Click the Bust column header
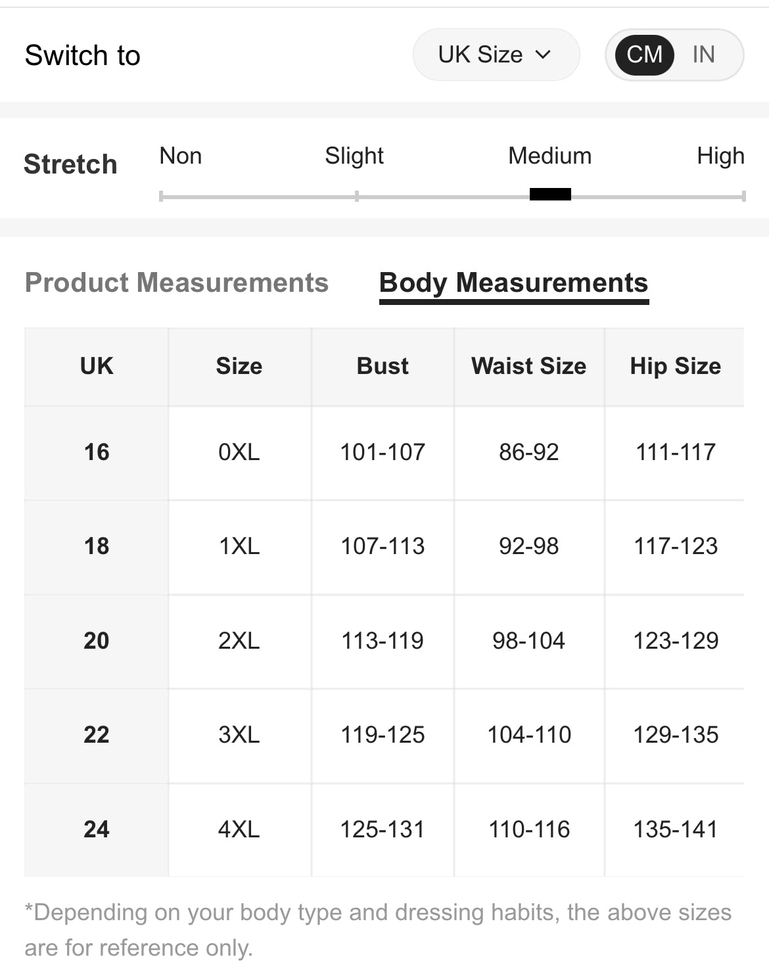 tap(382, 366)
